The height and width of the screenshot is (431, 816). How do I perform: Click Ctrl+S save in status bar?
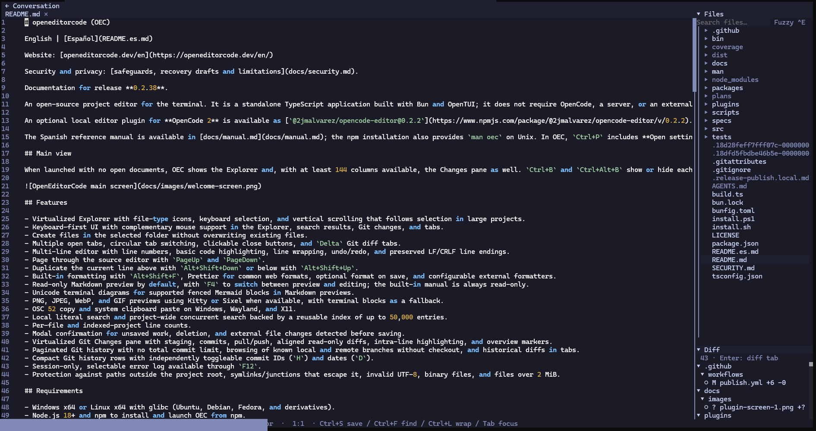(341, 424)
